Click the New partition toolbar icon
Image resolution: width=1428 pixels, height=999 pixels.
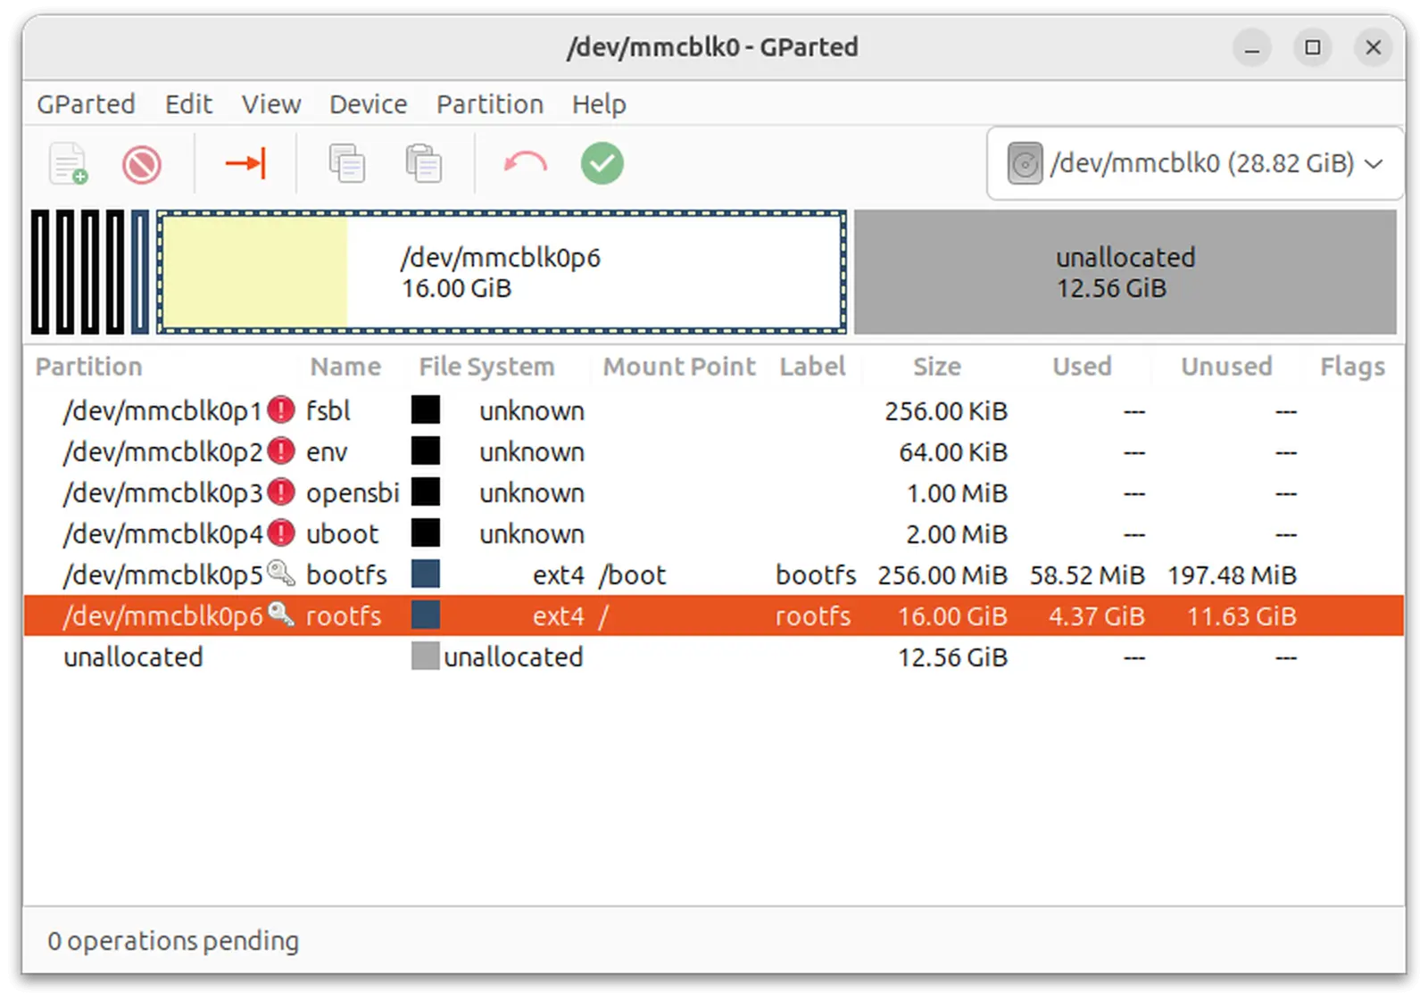pos(69,164)
